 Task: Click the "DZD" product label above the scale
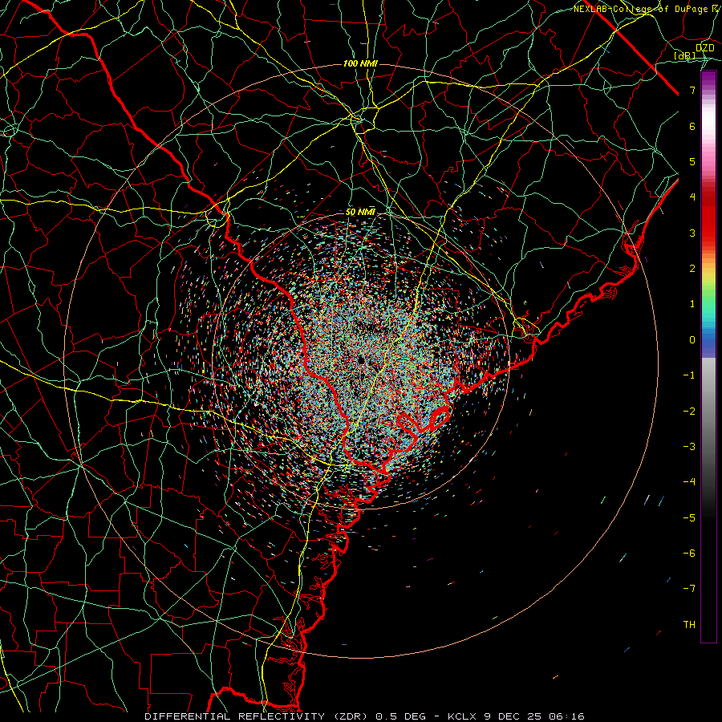pyautogui.click(x=705, y=48)
